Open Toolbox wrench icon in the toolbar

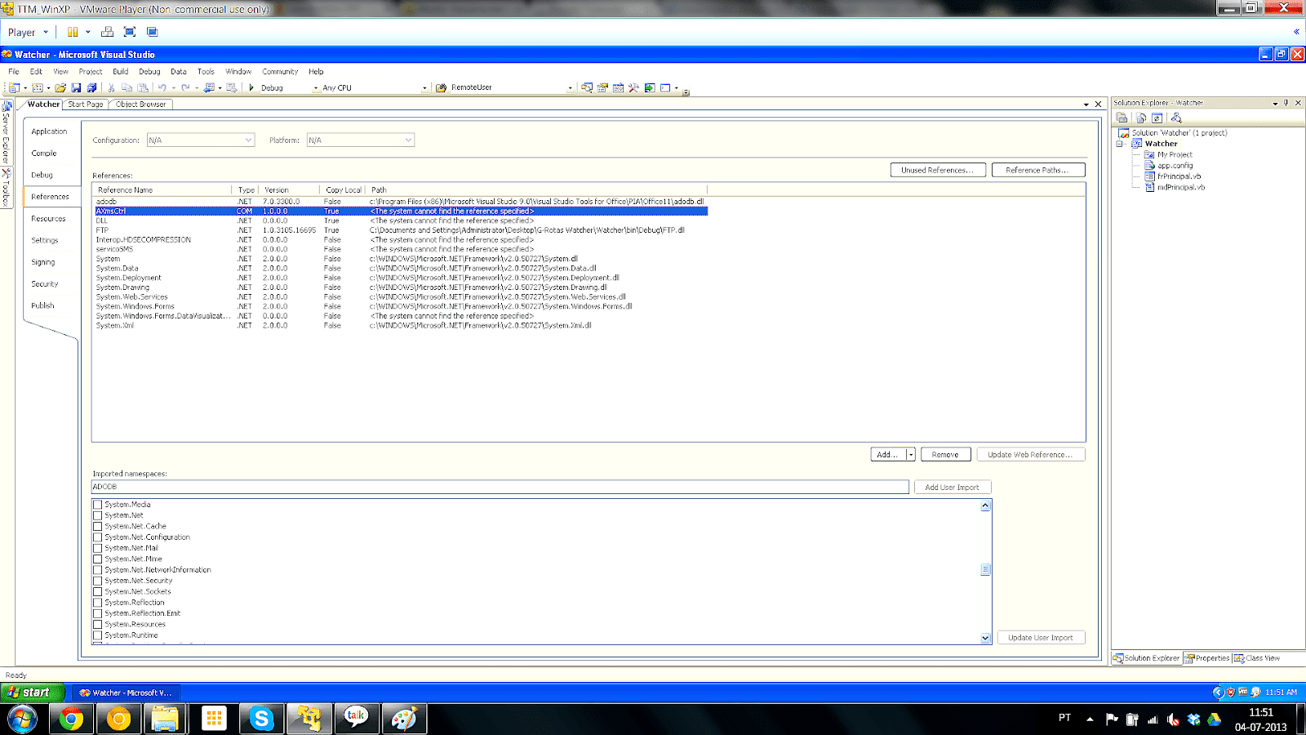[x=633, y=87]
